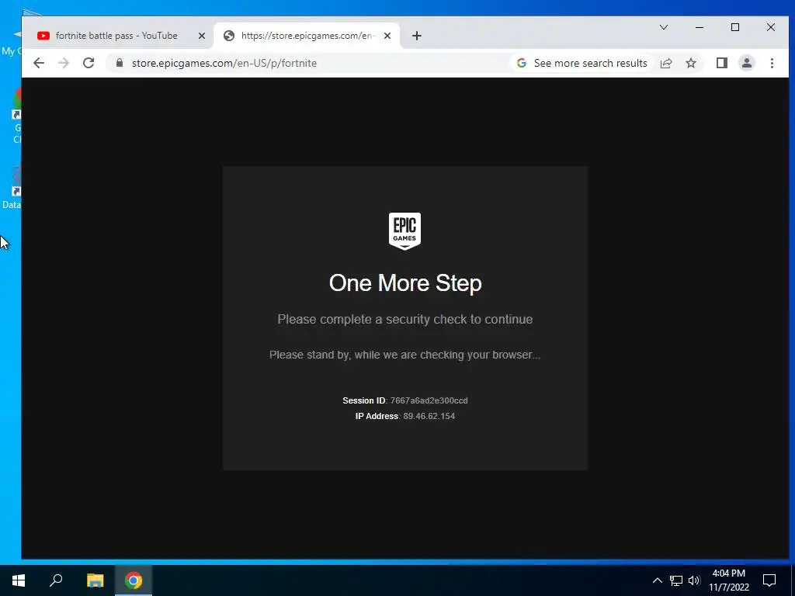Switch to the 'fortnite battle pass - YouTube' tab

point(116,36)
